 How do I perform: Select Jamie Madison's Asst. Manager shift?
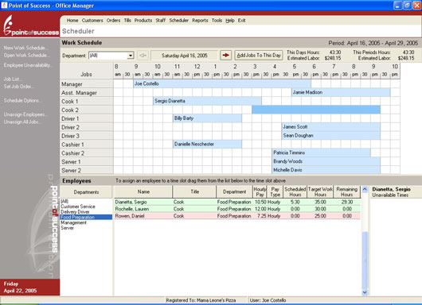[x=341, y=92]
